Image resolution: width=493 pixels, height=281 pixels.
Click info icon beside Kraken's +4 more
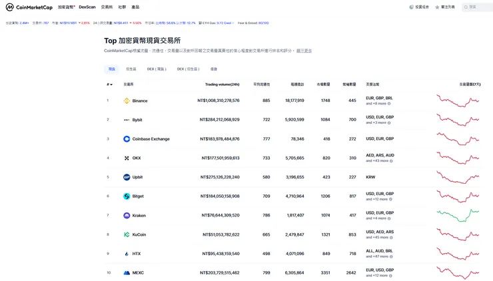[389, 218]
